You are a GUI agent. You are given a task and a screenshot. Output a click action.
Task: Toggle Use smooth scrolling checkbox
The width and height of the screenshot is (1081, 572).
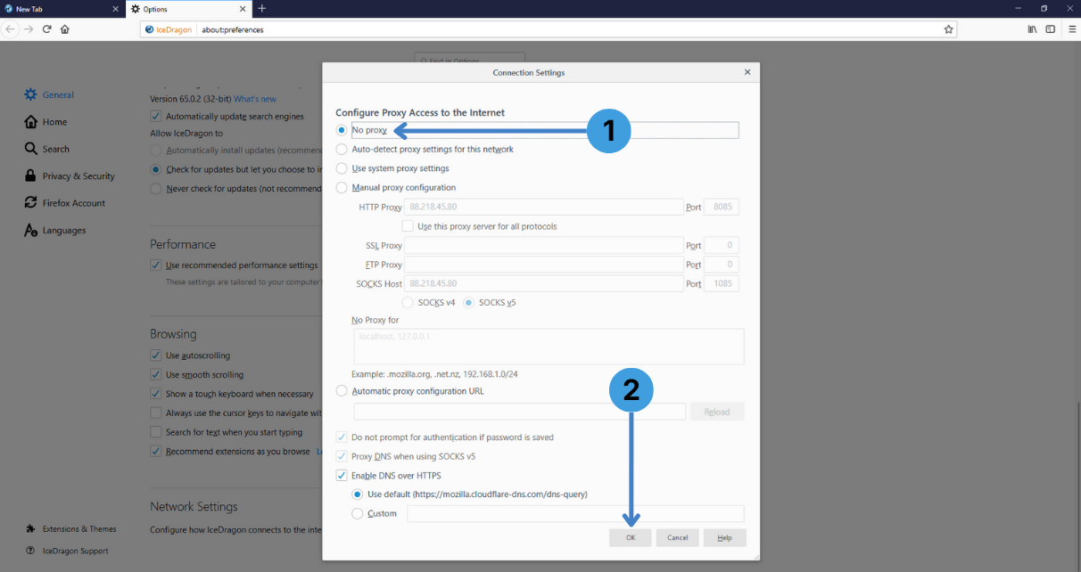[x=156, y=374]
